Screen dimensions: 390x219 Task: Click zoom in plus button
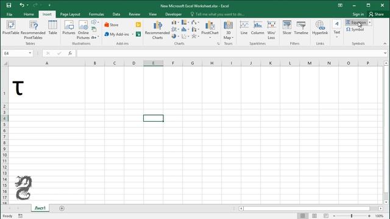coord(369,216)
